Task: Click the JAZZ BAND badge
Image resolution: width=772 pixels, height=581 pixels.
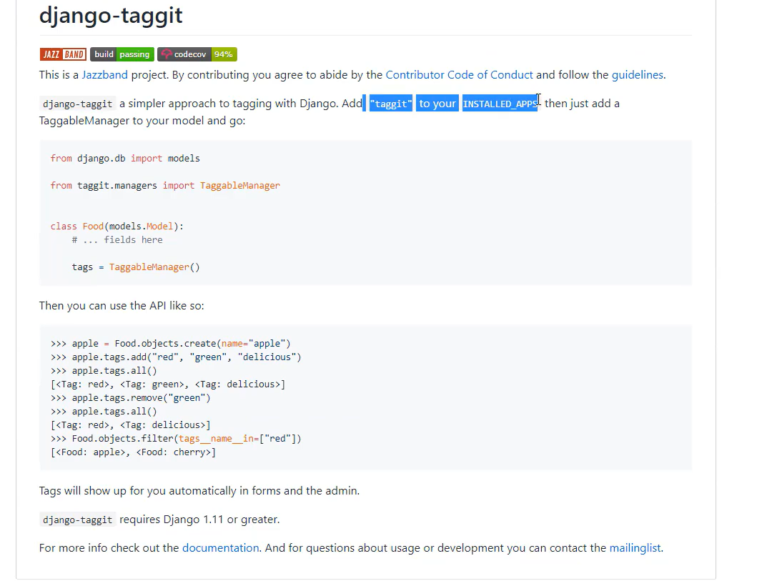Action: pyautogui.click(x=63, y=54)
